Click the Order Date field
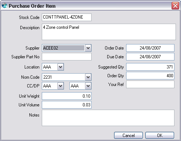The image size is (181, 141). [x=150, y=48]
